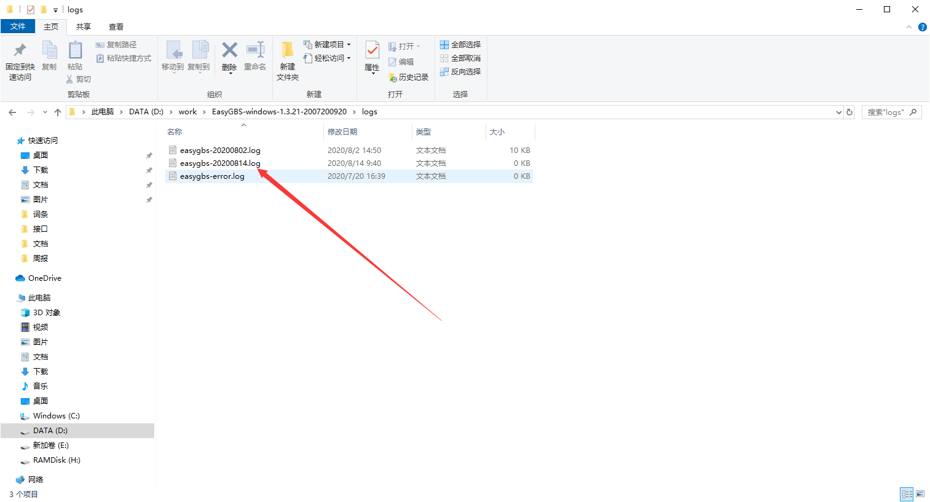This screenshot has height=502, width=930.
Task: Click EasyGBS-windows-1.3.21-2007200920 in the breadcrumb
Action: click(x=279, y=112)
